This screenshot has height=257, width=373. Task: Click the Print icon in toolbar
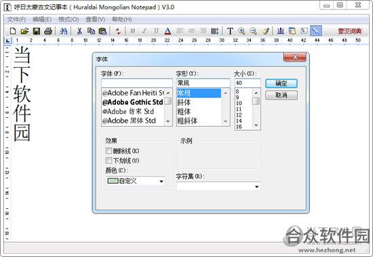[x=48, y=31]
